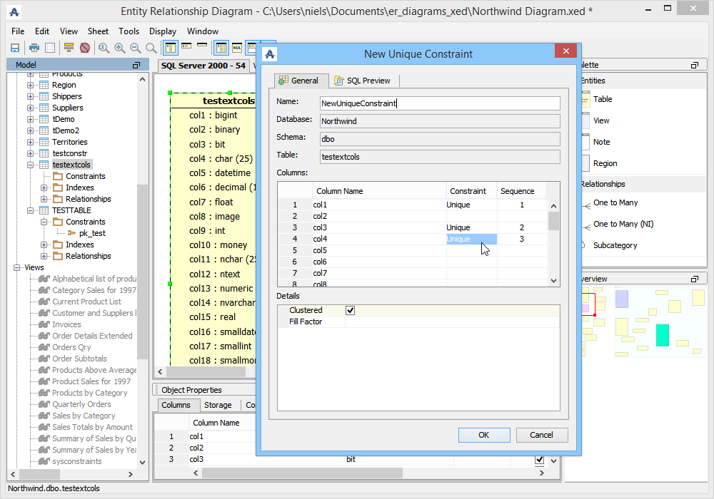Select the Table entity in palette

(x=602, y=99)
